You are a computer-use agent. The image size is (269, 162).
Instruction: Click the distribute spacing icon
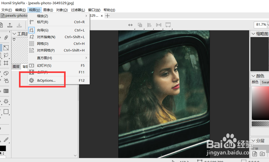point(159,25)
